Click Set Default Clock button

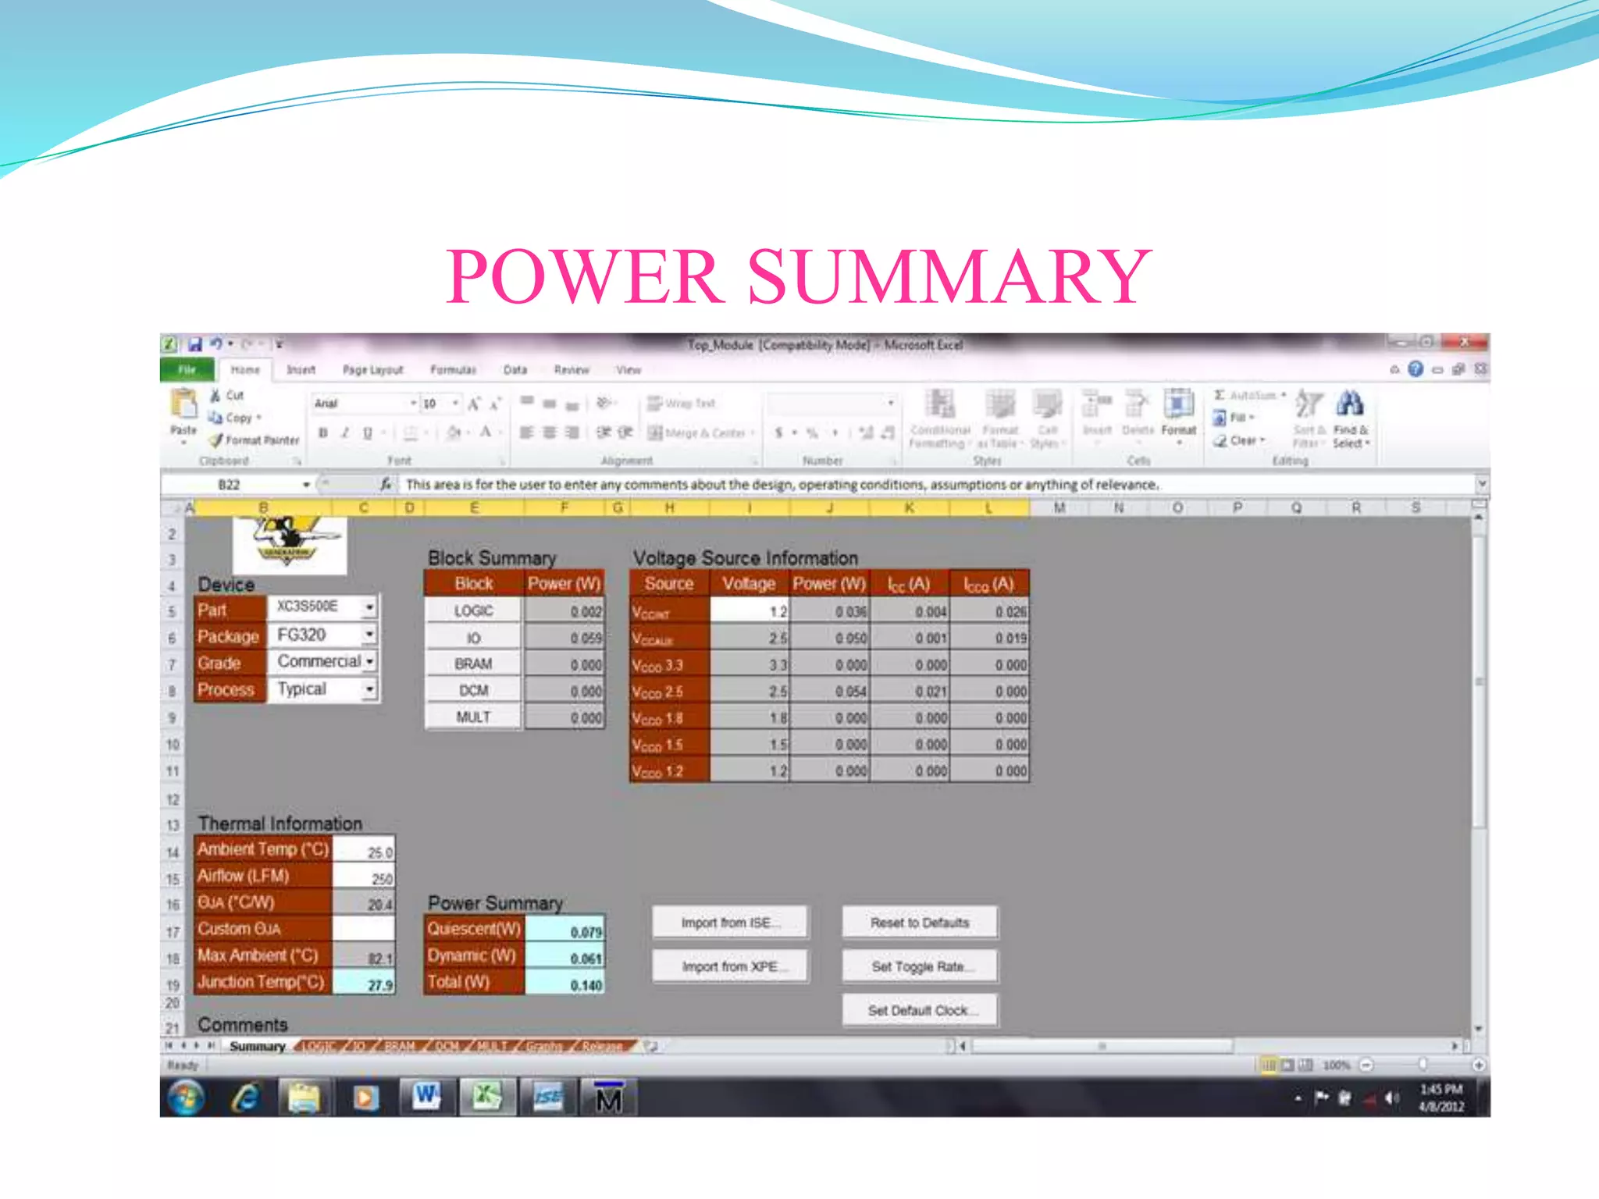coord(920,1010)
